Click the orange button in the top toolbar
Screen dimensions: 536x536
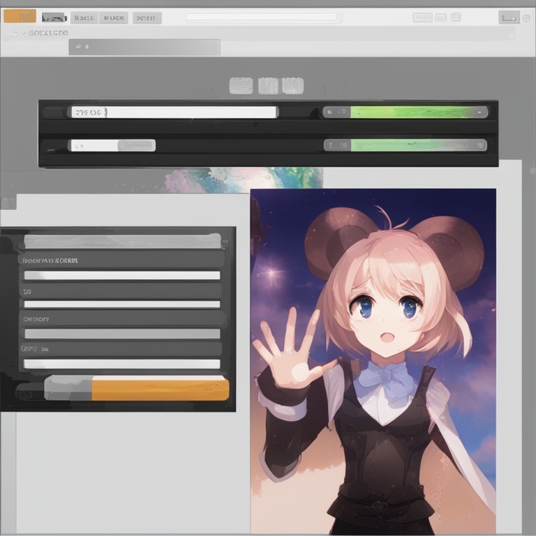click(x=20, y=16)
